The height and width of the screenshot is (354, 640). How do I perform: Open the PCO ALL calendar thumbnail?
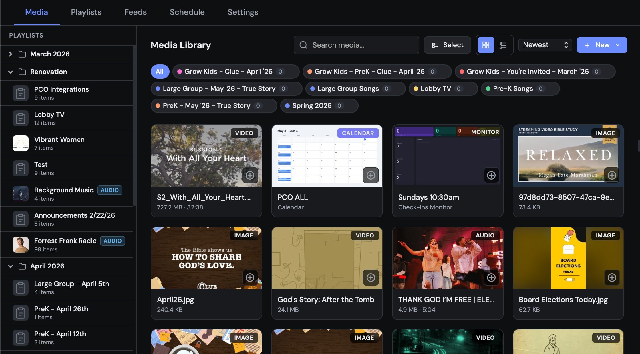coord(327,156)
